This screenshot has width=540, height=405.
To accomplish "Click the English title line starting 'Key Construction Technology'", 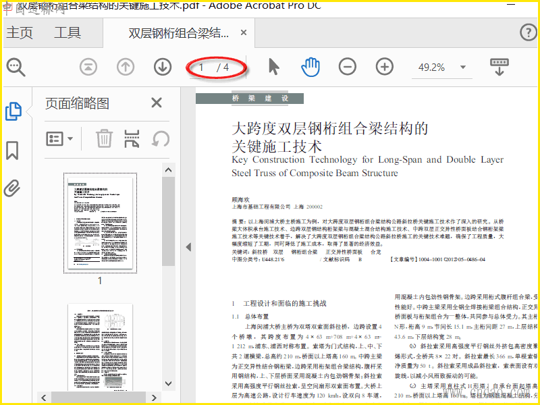I will (367, 160).
